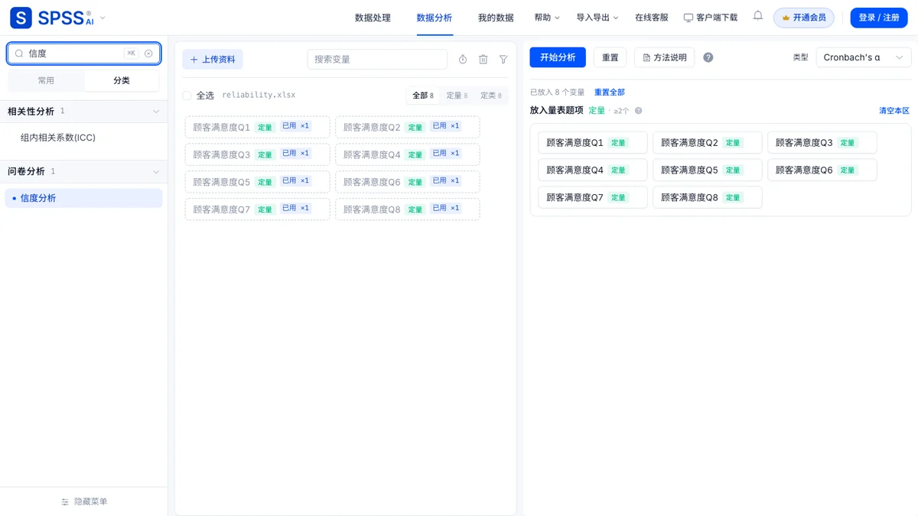Click 顾客满意度Q2 chip in 放入量表题项 area
This screenshot has height=516, width=918.
click(708, 143)
